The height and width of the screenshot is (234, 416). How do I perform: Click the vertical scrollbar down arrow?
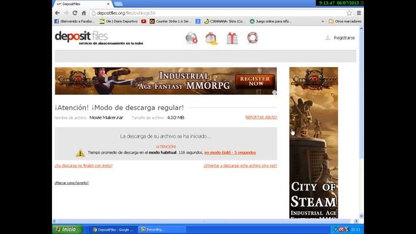[x=361, y=216]
